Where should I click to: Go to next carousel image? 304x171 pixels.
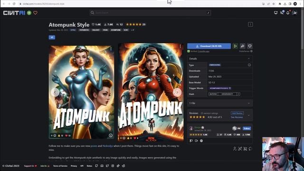[177, 92]
